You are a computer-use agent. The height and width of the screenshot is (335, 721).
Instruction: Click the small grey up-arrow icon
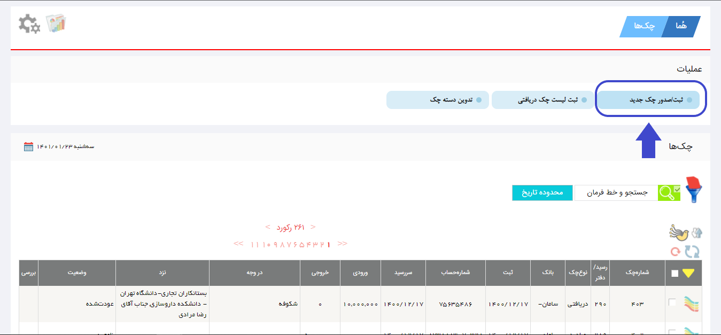click(696, 233)
